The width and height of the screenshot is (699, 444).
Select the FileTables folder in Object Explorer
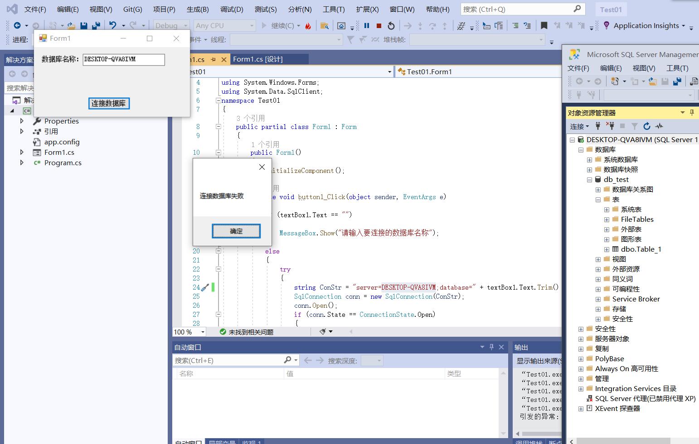pos(637,220)
